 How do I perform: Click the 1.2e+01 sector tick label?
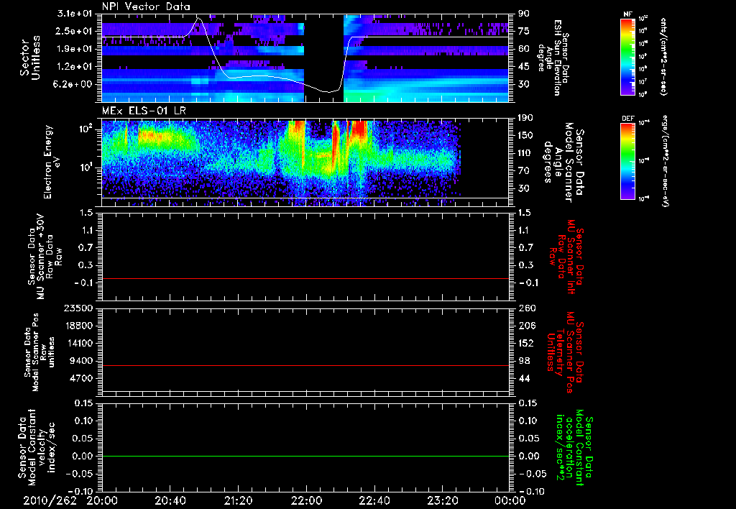pyautogui.click(x=74, y=67)
